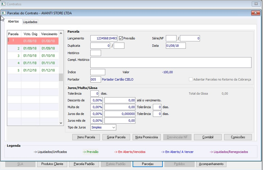Click the Contábil button
The image size is (264, 170).
point(207,137)
